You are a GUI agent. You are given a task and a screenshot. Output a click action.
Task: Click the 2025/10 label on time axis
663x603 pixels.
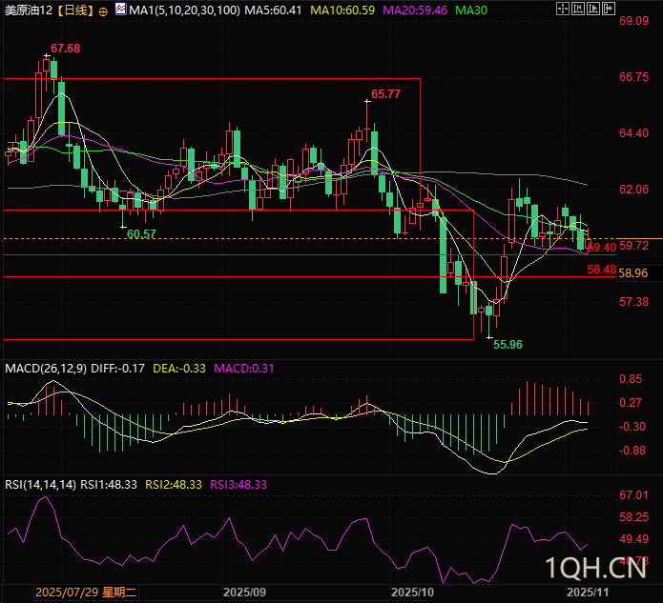point(412,592)
